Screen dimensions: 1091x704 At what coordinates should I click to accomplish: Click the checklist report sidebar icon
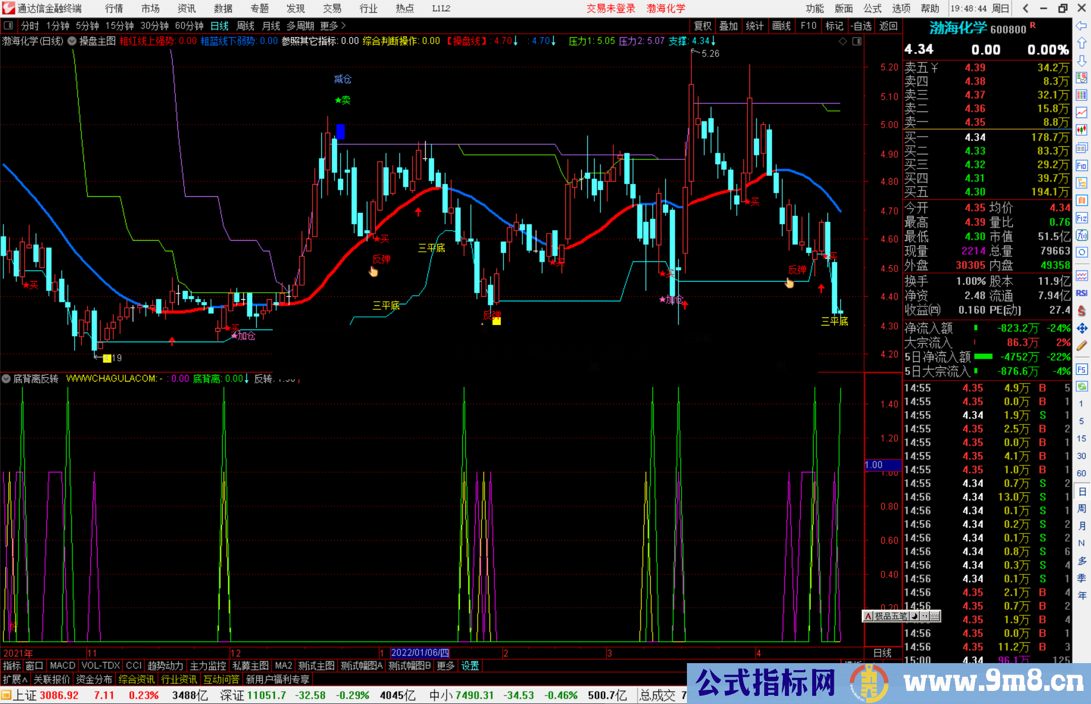(1081, 78)
